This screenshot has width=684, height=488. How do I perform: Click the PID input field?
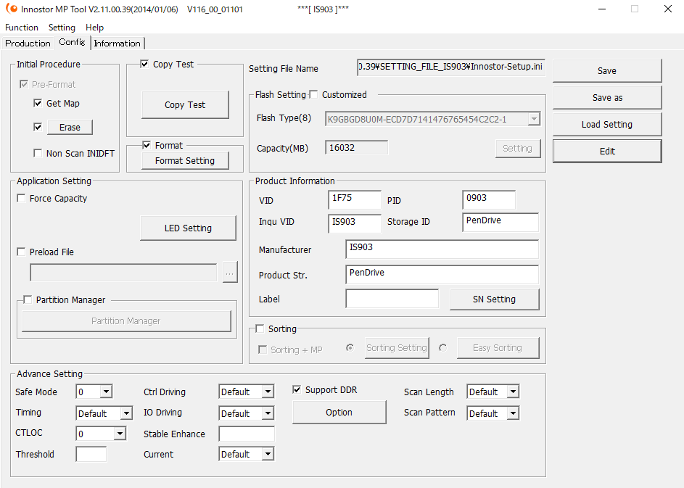click(x=489, y=199)
